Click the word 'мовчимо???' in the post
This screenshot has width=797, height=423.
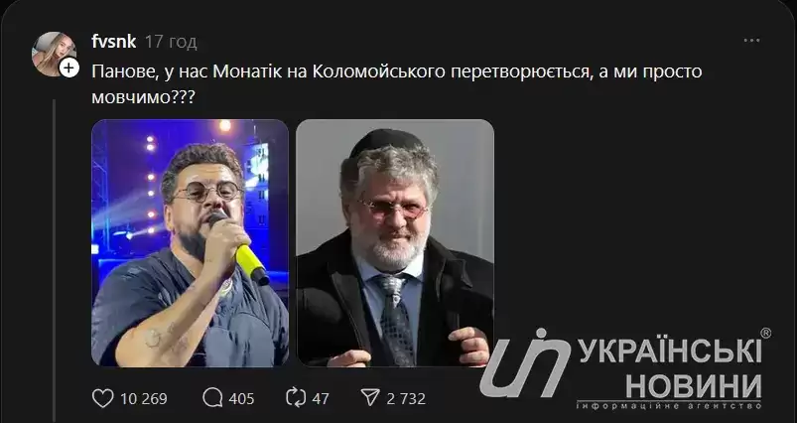point(143,96)
